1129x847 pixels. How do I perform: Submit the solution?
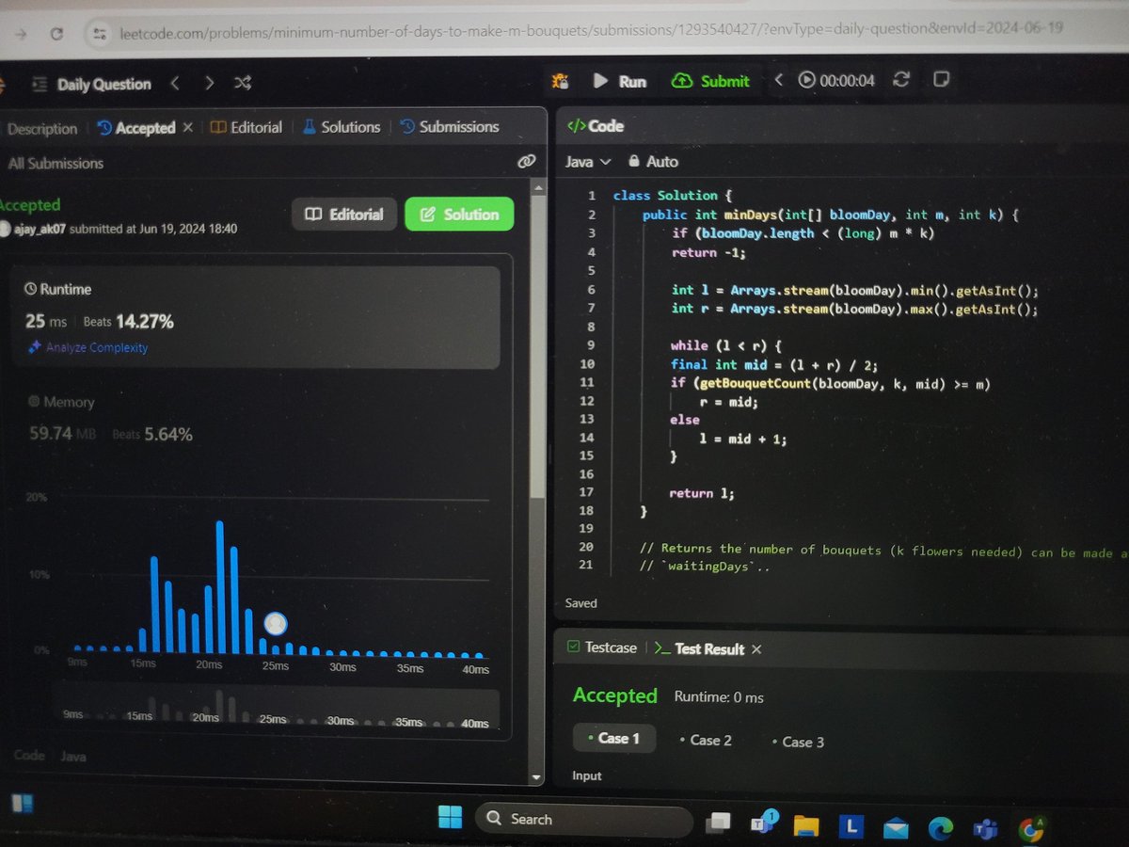coord(710,81)
